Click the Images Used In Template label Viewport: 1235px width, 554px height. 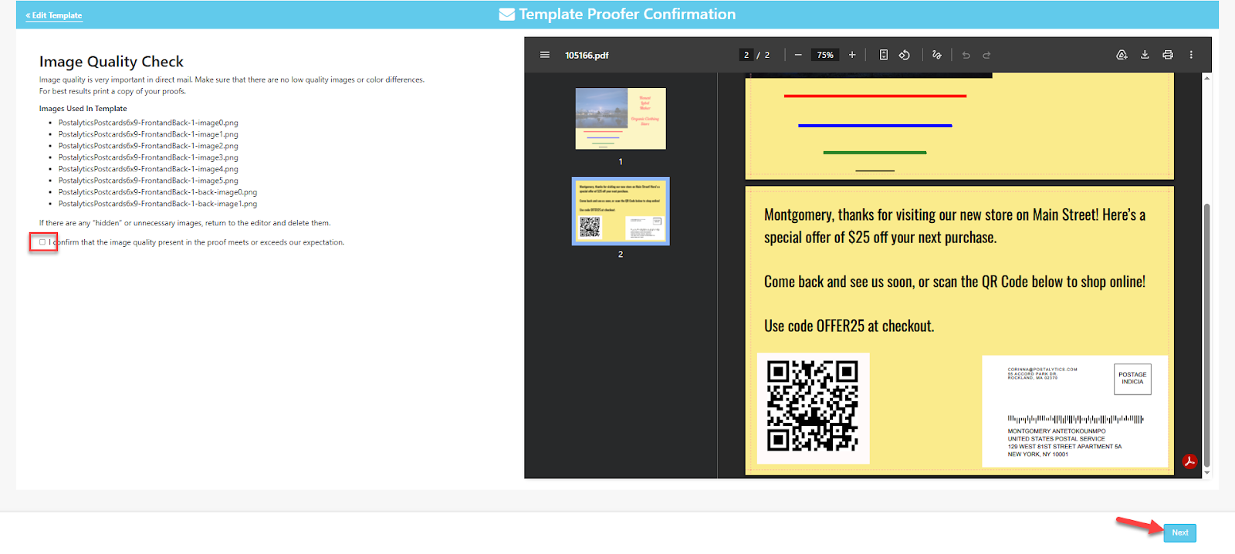83,109
